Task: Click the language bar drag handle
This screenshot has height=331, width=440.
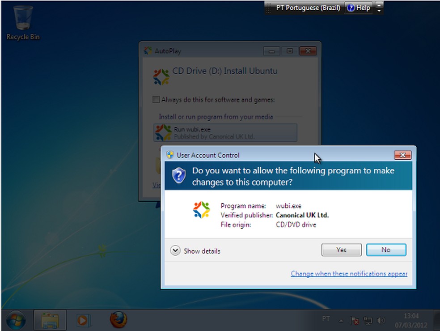Action: [x=269, y=8]
